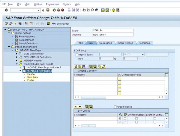
Task: Click the red Cancel icon
Action: (x=63, y=10)
